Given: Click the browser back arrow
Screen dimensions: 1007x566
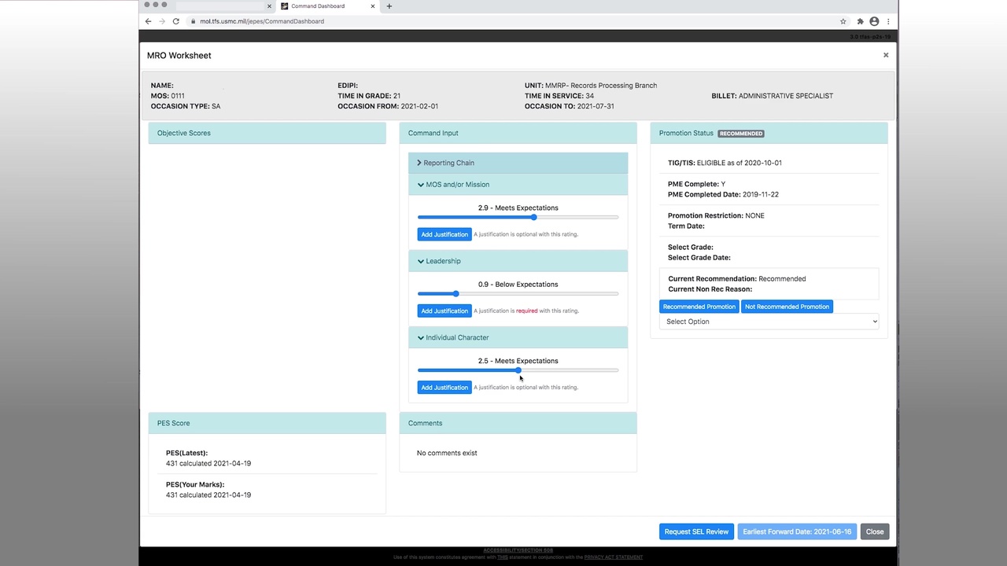Looking at the screenshot, I should point(148,21).
